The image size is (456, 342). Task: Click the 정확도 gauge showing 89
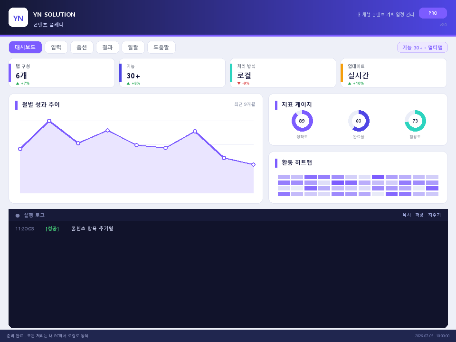302,121
